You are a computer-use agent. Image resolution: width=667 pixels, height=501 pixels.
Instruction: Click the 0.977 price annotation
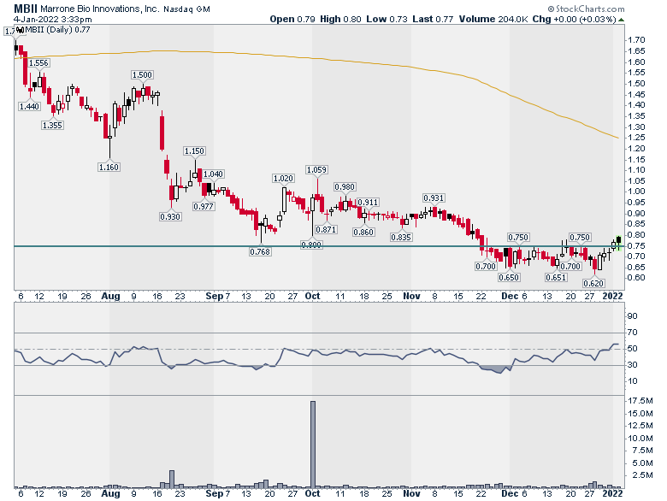click(x=204, y=206)
